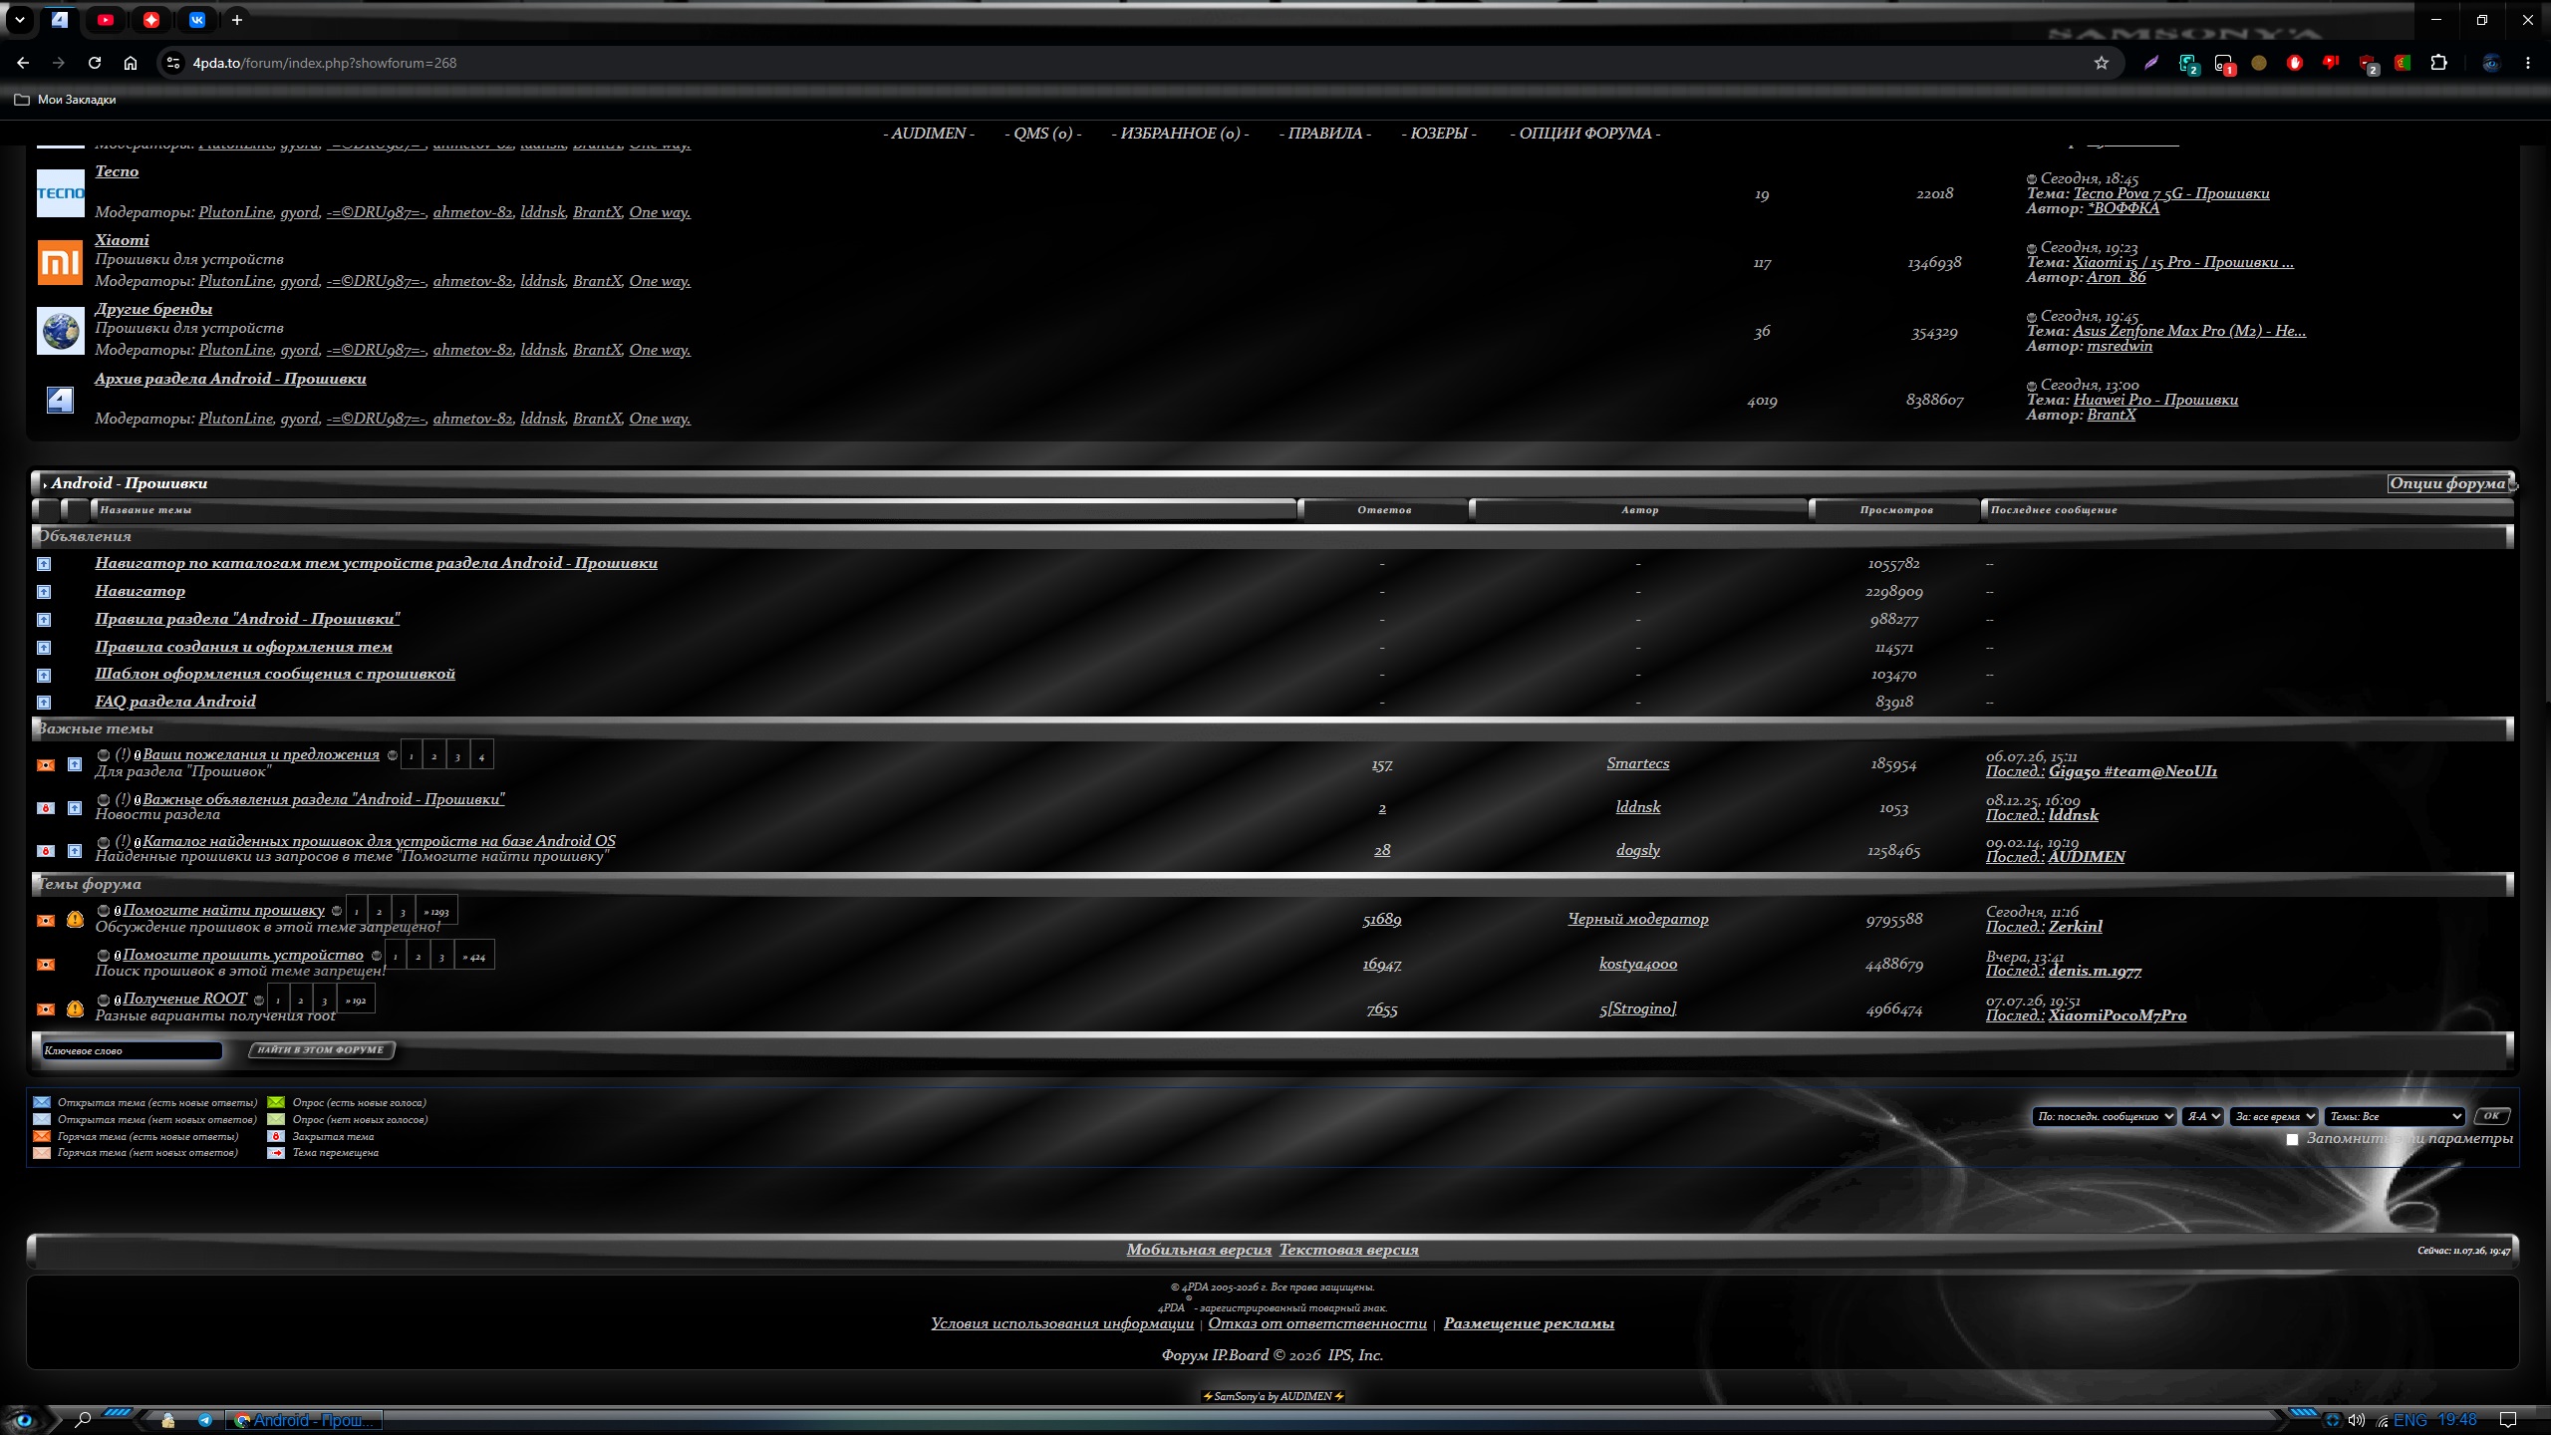Screen dimensions: 2551x1435
Task: Open ОПЦИИ ФОРУМА in the top menu
Action: tap(1585, 134)
